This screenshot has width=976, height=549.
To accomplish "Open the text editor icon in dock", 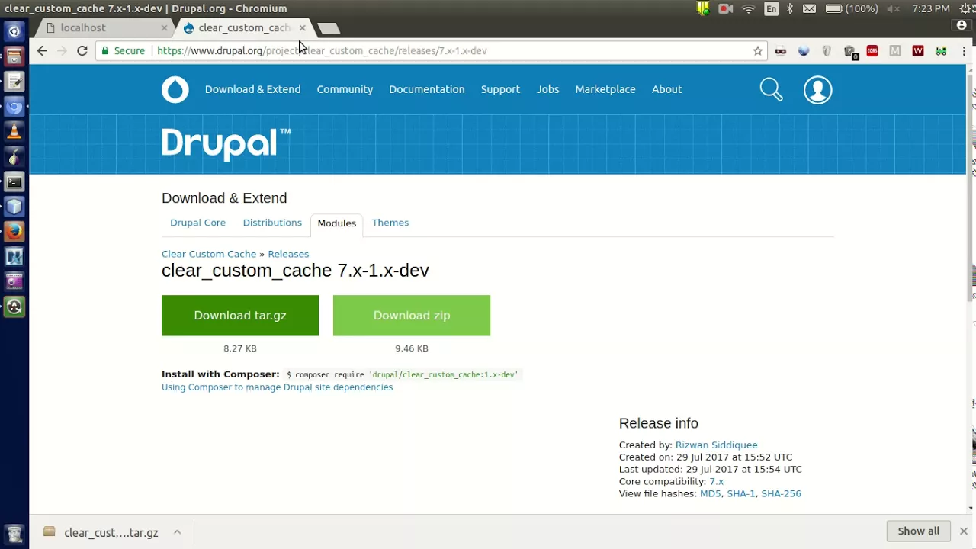I will [14, 82].
